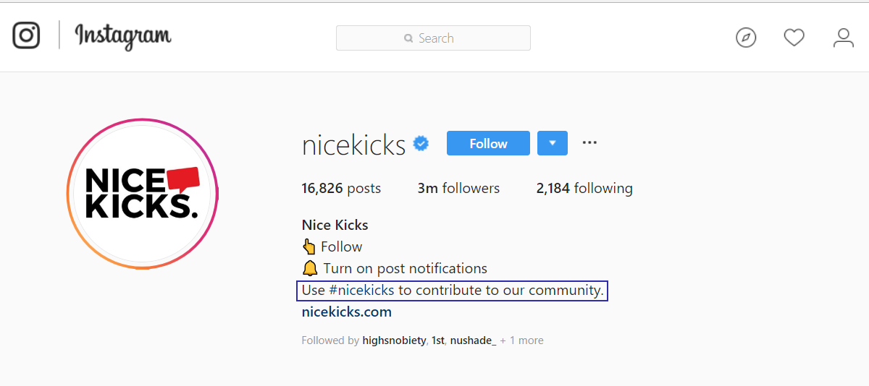Open the nushade_ follower profile
Viewport: 869px width, 386px height.
(x=474, y=340)
